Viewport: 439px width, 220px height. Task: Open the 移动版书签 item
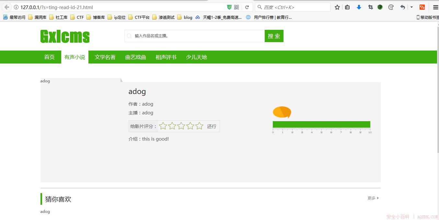(427, 17)
